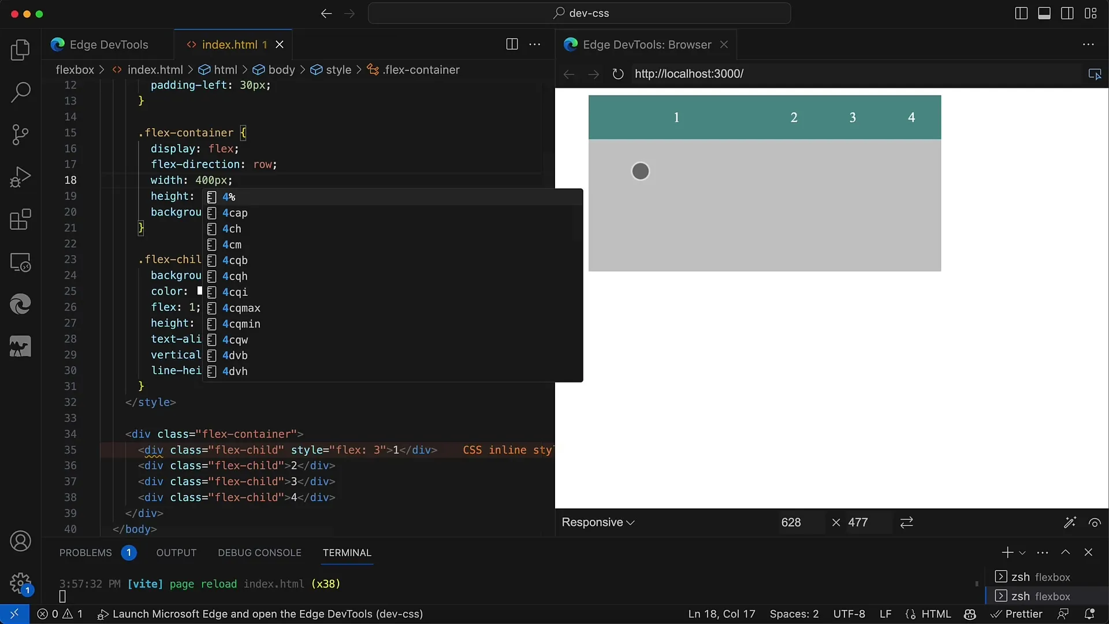
Task: Rotate the device dimensions
Action: [907, 522]
